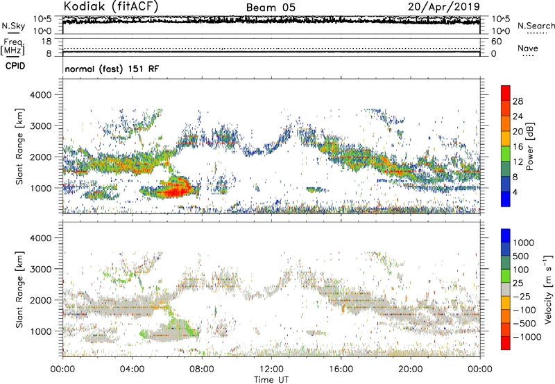
Task: Click '3000' on the velocity panel range axis
Action: click(41, 269)
